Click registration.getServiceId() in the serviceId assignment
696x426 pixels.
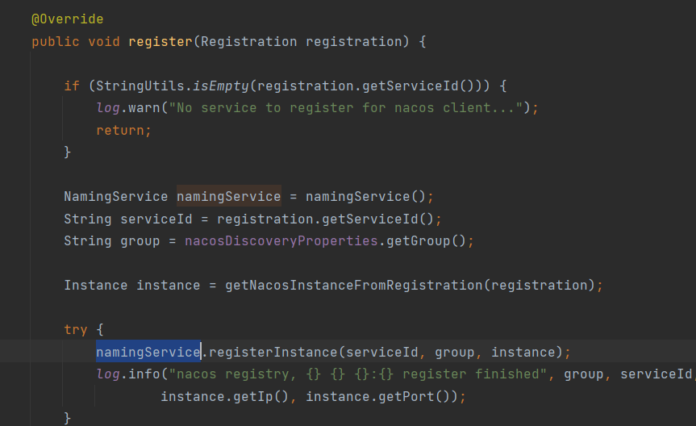(325, 219)
